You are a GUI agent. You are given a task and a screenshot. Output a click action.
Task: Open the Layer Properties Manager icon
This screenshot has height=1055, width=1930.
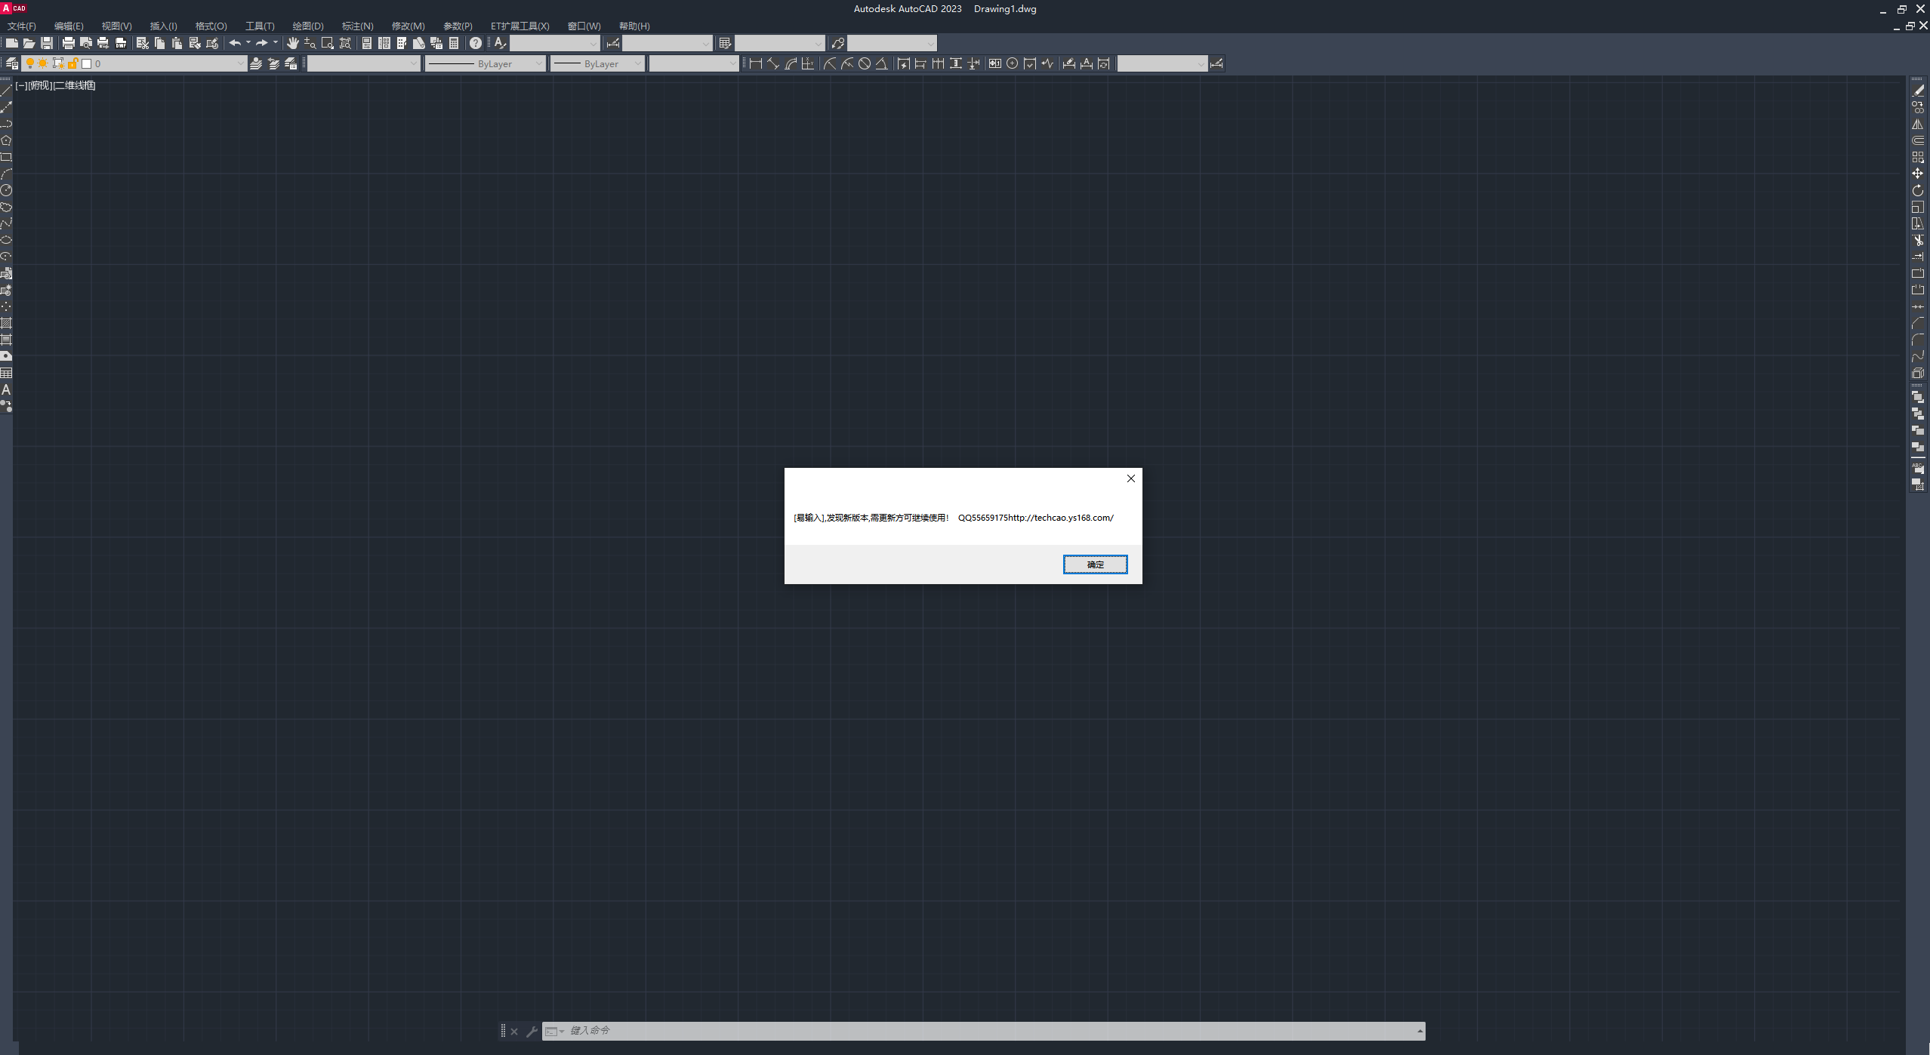click(12, 63)
